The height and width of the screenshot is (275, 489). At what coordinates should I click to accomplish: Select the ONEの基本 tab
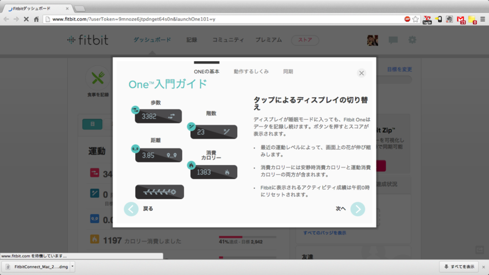207,71
